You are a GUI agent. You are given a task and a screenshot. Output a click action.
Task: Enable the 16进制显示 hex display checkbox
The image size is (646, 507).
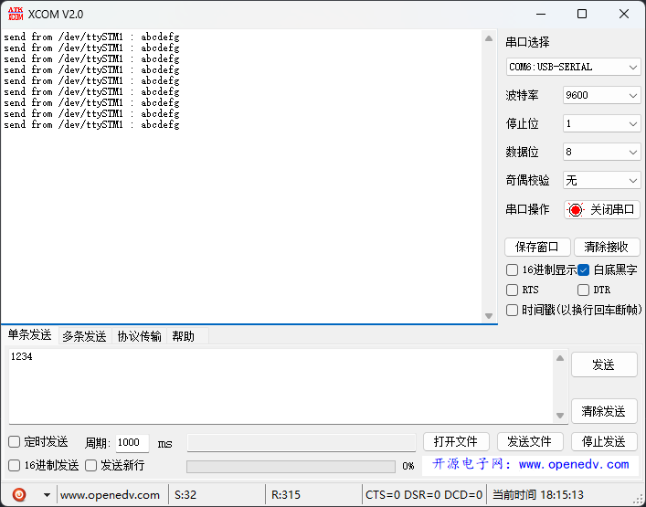[513, 269]
